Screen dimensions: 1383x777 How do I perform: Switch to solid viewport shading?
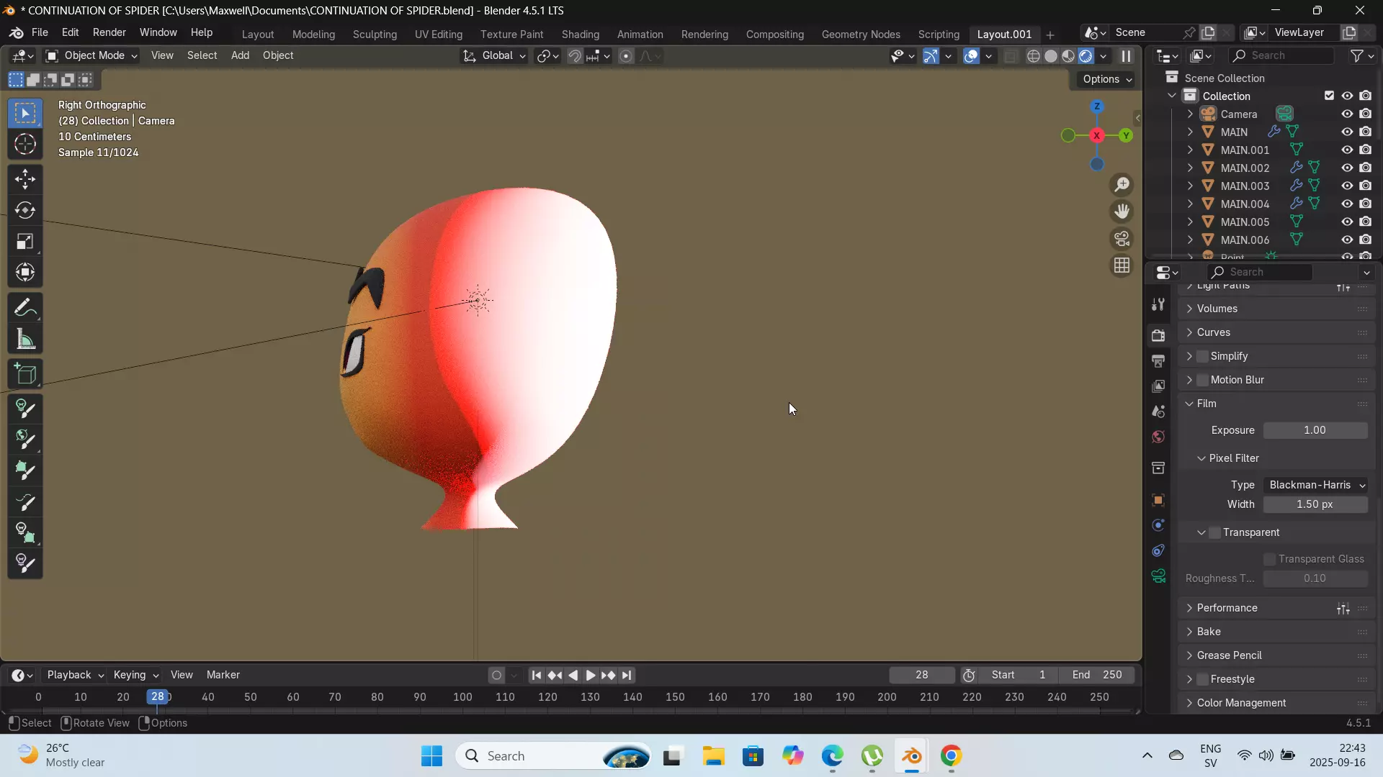tap(1051, 56)
